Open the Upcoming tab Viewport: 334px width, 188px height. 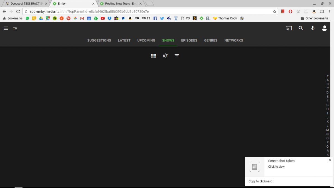point(146,40)
